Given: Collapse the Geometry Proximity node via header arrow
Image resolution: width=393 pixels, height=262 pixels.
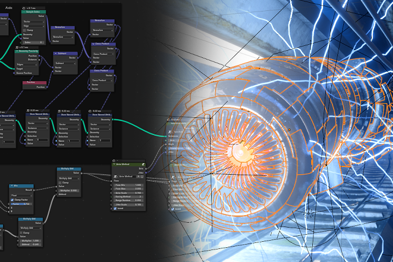Looking at the screenshot, I should (17, 51).
